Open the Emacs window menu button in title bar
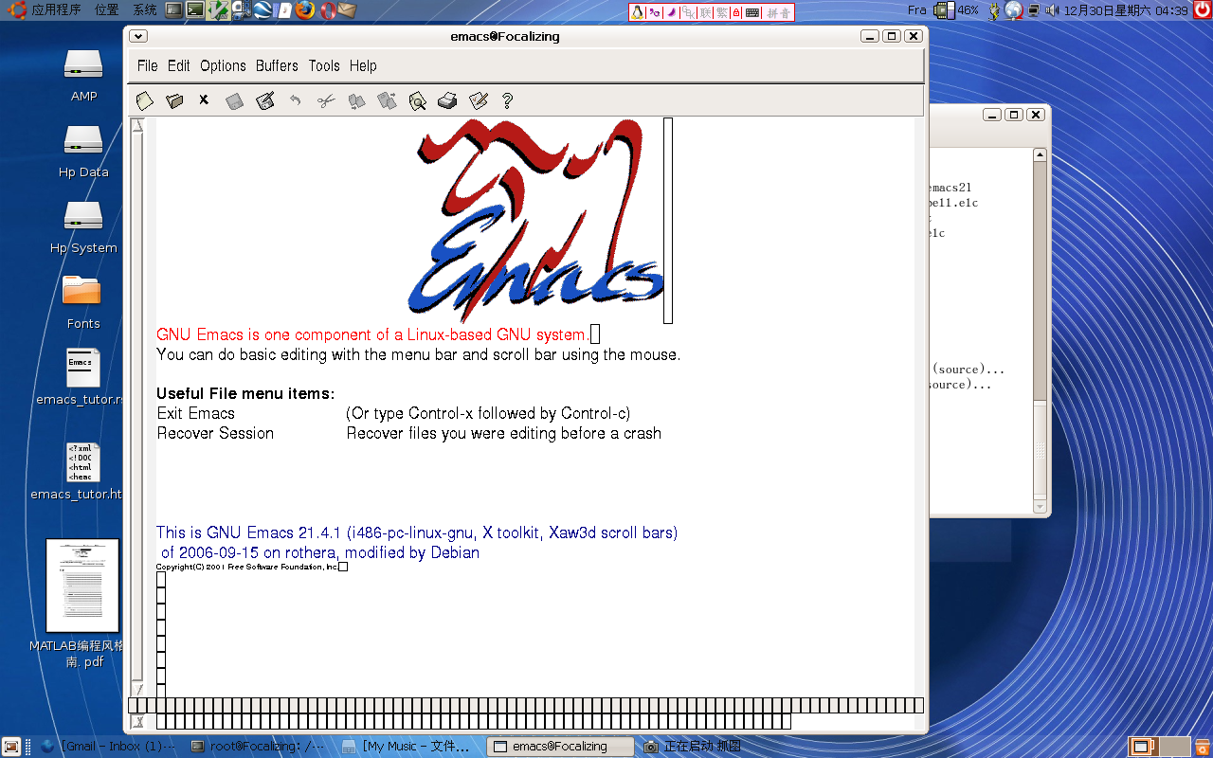The image size is (1213, 758). tap(138, 36)
